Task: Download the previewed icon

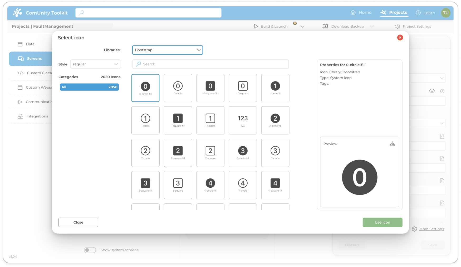Action: pos(392,144)
